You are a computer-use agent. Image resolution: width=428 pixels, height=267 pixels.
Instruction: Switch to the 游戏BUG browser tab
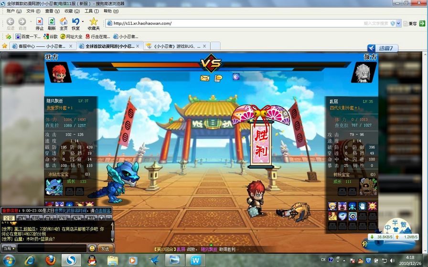(x=177, y=46)
